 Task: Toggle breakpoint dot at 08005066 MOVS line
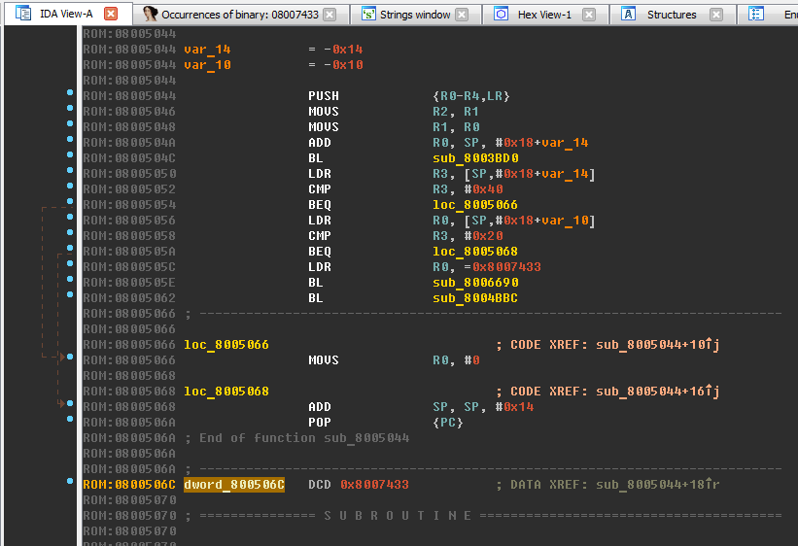(x=70, y=357)
